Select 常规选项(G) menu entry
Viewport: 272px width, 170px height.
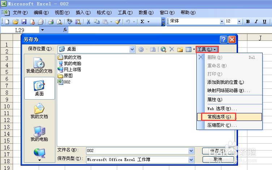229,117
